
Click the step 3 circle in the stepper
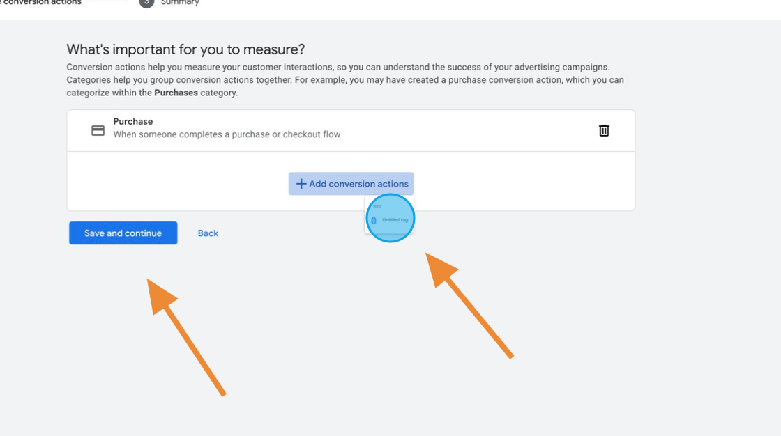[146, 3]
